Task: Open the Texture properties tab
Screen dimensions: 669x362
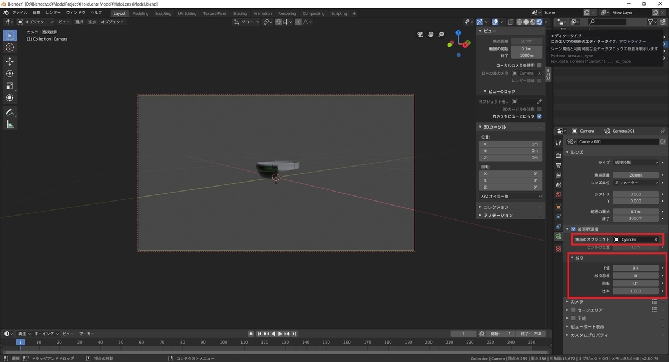Action: (559, 248)
